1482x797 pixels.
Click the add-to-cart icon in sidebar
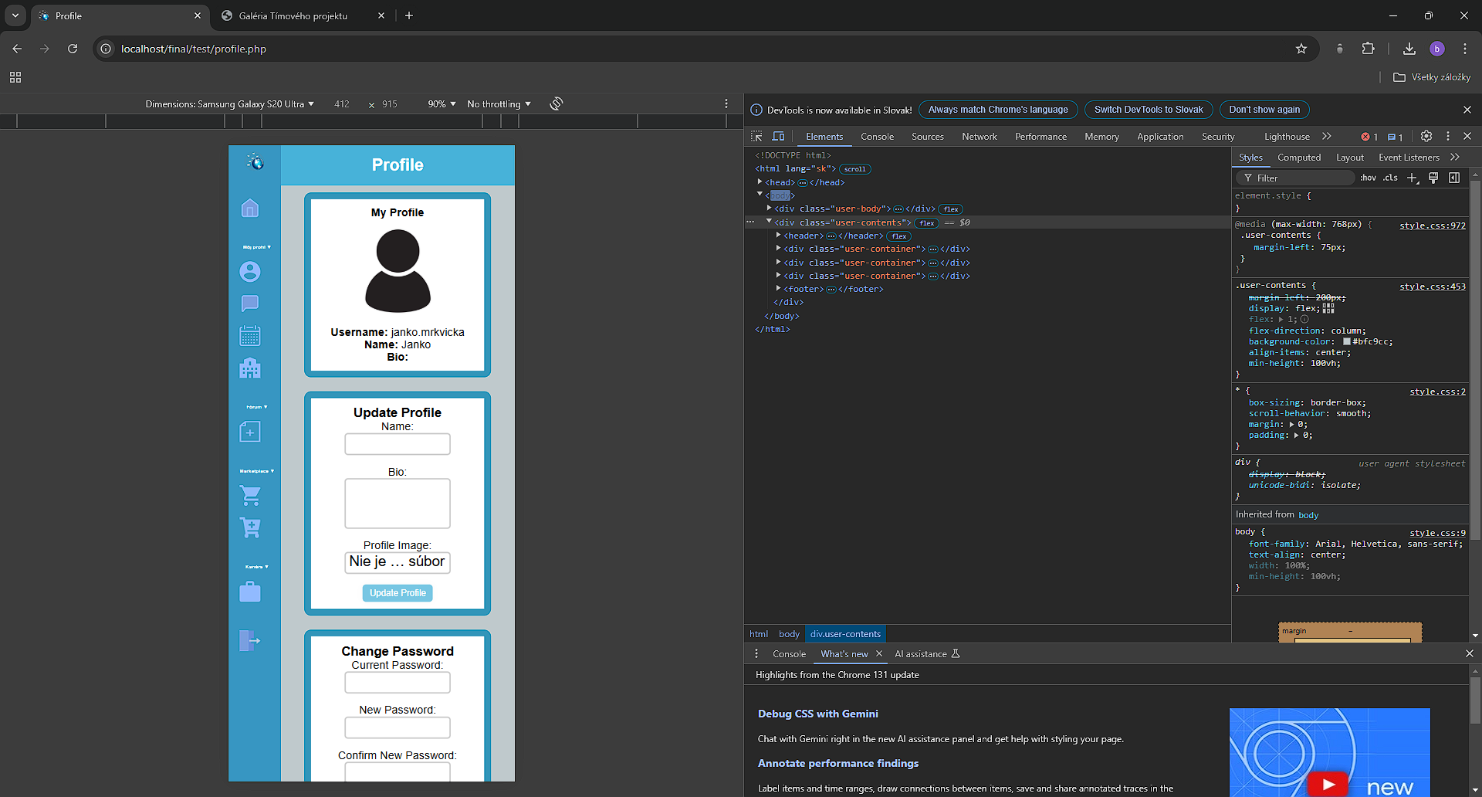coord(249,527)
